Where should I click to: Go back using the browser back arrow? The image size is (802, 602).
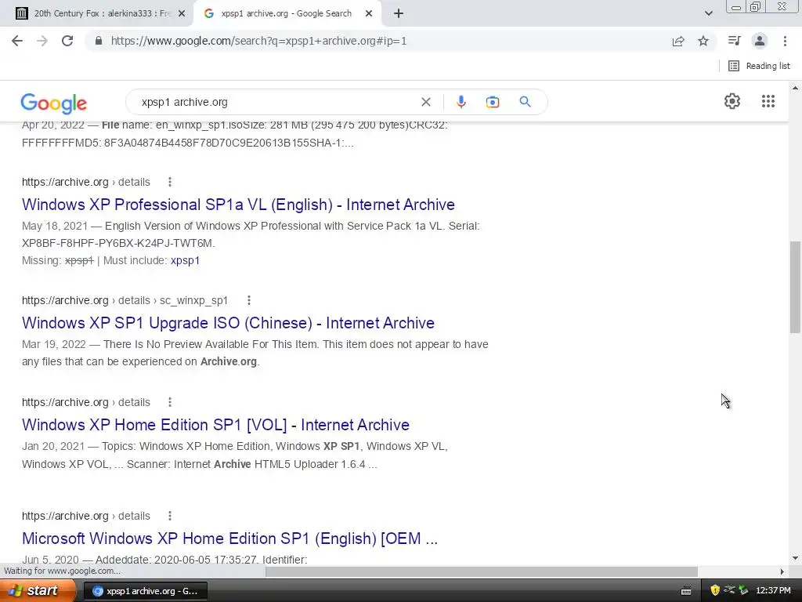pyautogui.click(x=17, y=41)
